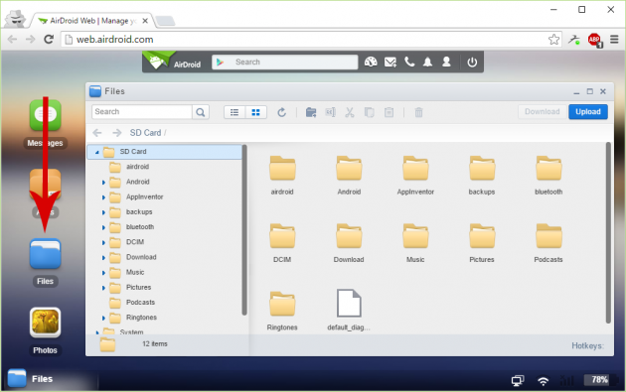This screenshot has height=392, width=626.
Task: Expand the bluetooth tree folder
Action: [103, 227]
